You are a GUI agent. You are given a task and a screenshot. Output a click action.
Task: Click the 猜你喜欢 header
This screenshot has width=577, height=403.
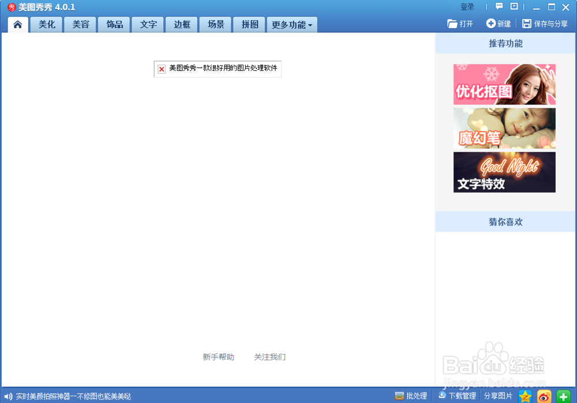pos(505,222)
